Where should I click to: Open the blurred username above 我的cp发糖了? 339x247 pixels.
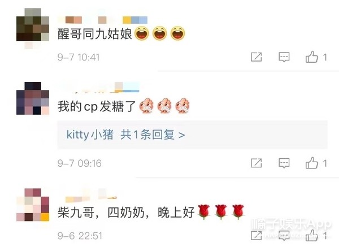click(98, 88)
